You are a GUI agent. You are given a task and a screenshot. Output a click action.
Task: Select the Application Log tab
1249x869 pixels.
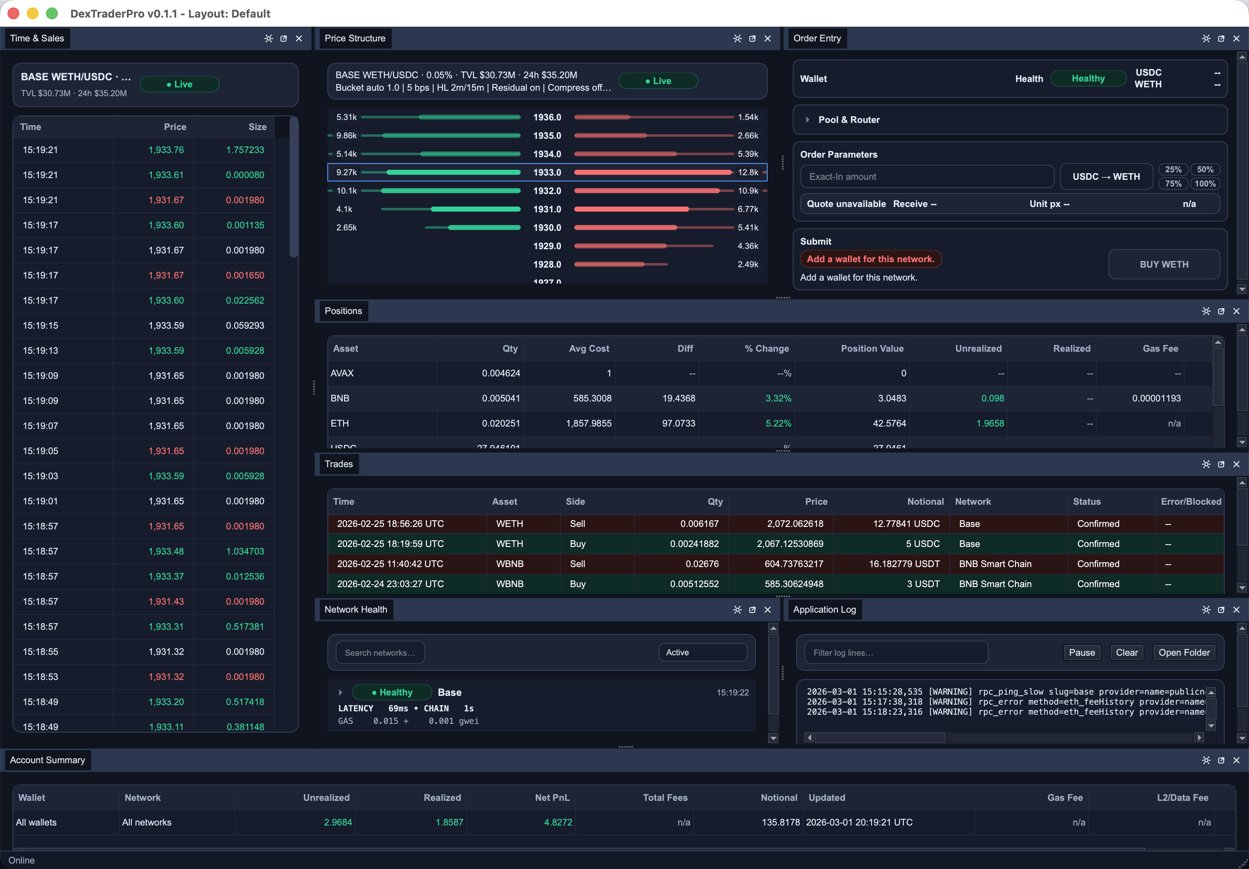pos(824,610)
